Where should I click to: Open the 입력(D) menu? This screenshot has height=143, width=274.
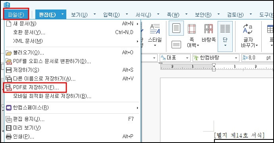(112, 15)
